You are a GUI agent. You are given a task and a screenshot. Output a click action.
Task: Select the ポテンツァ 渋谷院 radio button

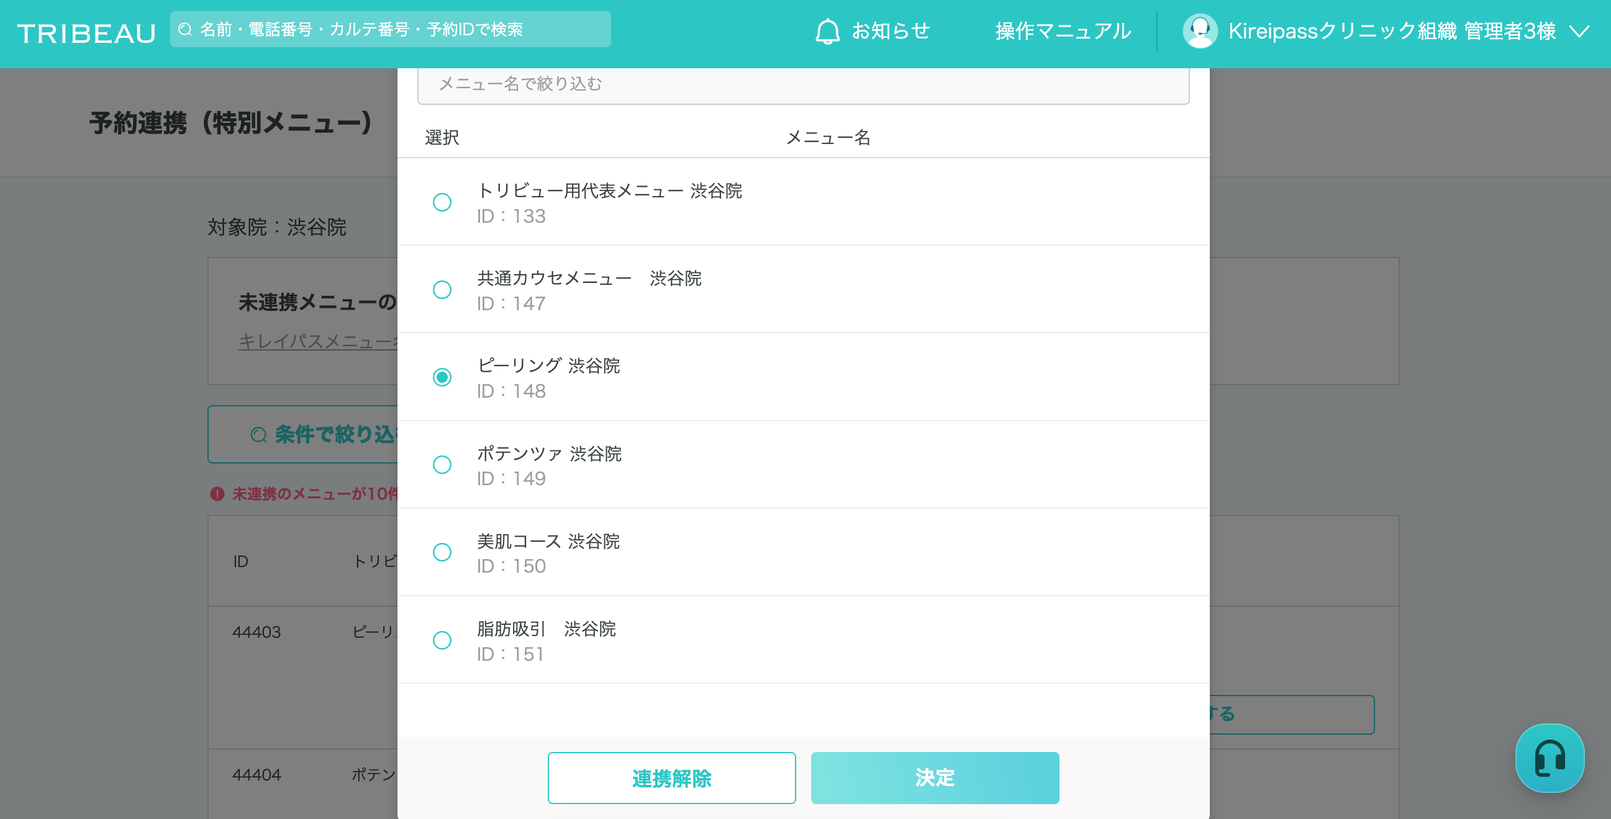tap(442, 465)
